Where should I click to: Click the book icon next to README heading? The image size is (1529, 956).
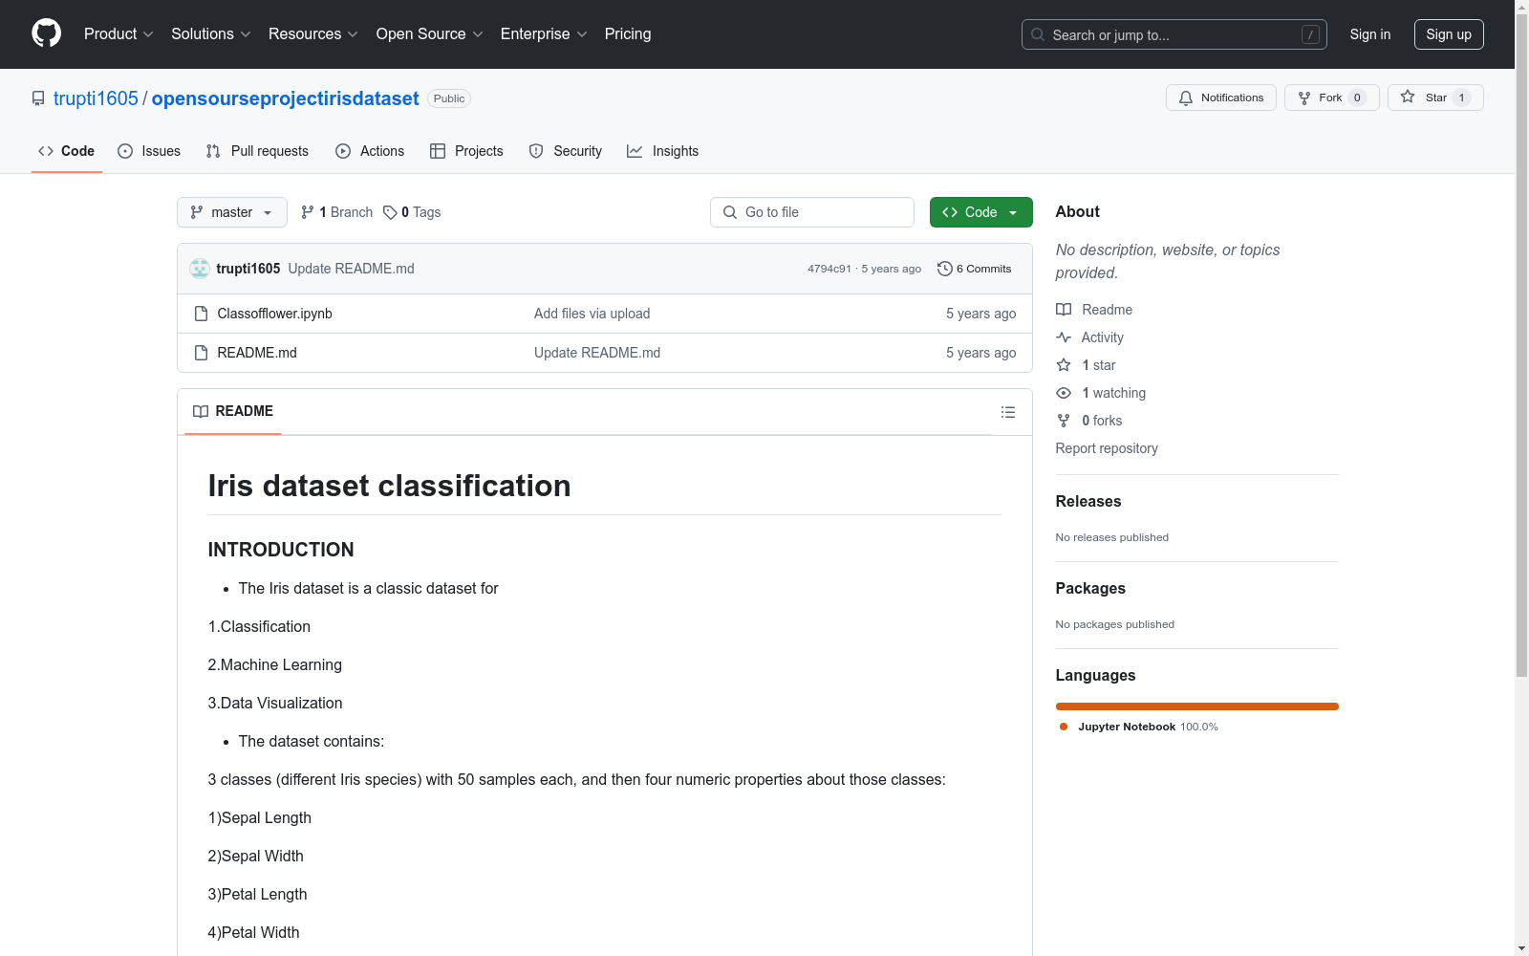click(201, 411)
